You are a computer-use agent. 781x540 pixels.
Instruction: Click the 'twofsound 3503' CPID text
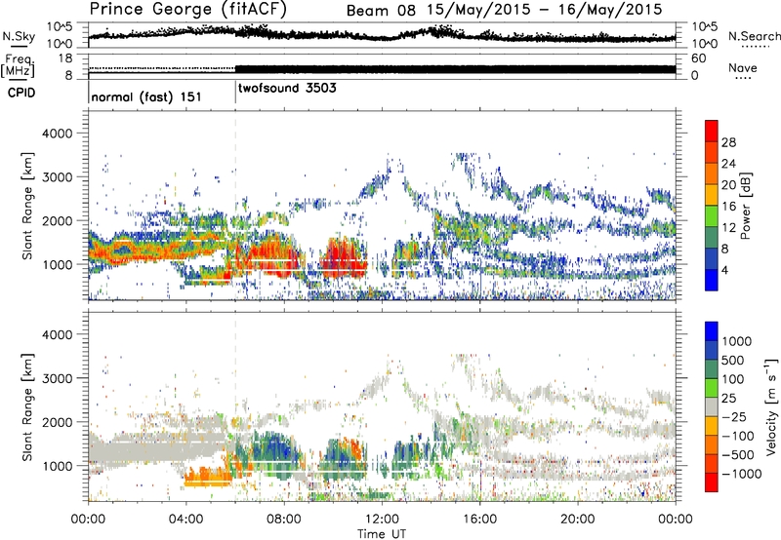coord(287,89)
